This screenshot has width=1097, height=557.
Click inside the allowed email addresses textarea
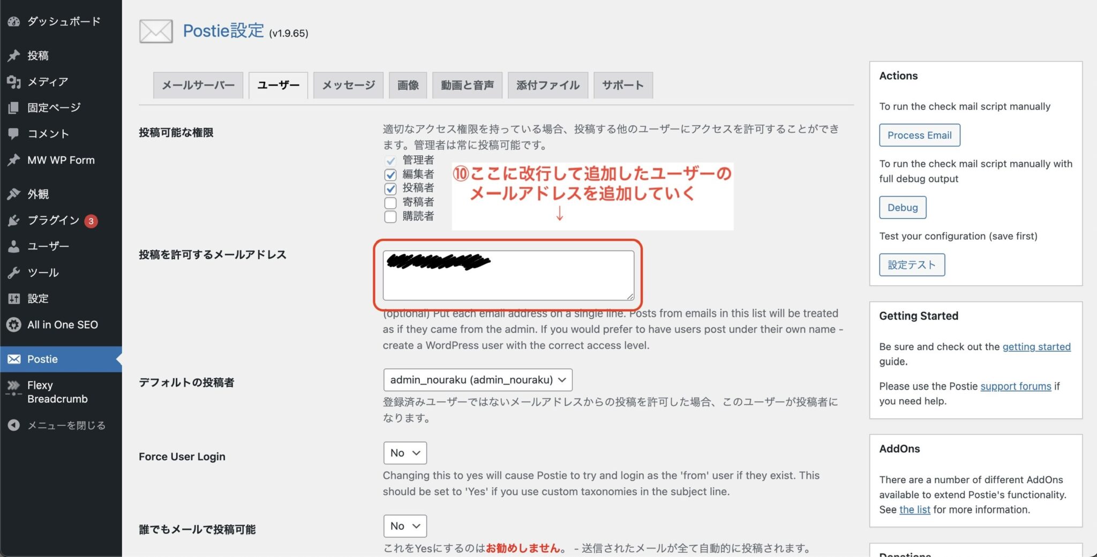(x=508, y=276)
